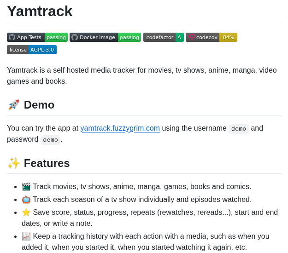Click 'Track movies, tv shows, anime' feature text

tap(142, 187)
